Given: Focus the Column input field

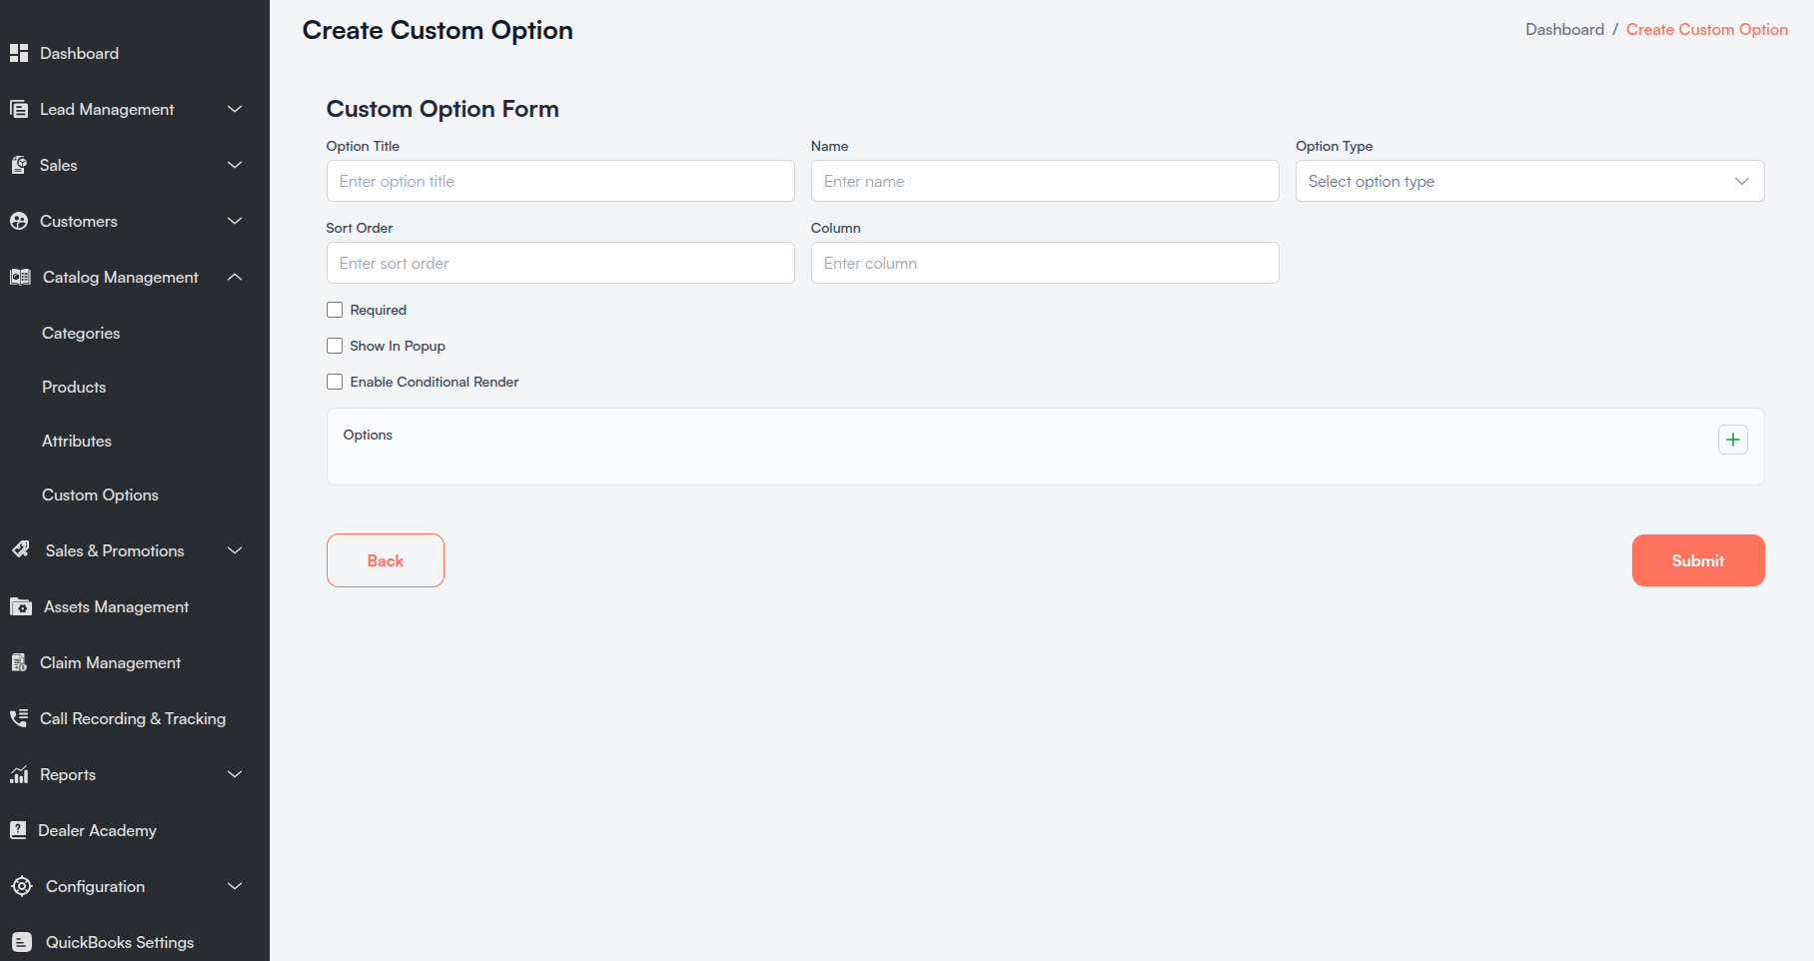Looking at the screenshot, I should (x=1045, y=263).
